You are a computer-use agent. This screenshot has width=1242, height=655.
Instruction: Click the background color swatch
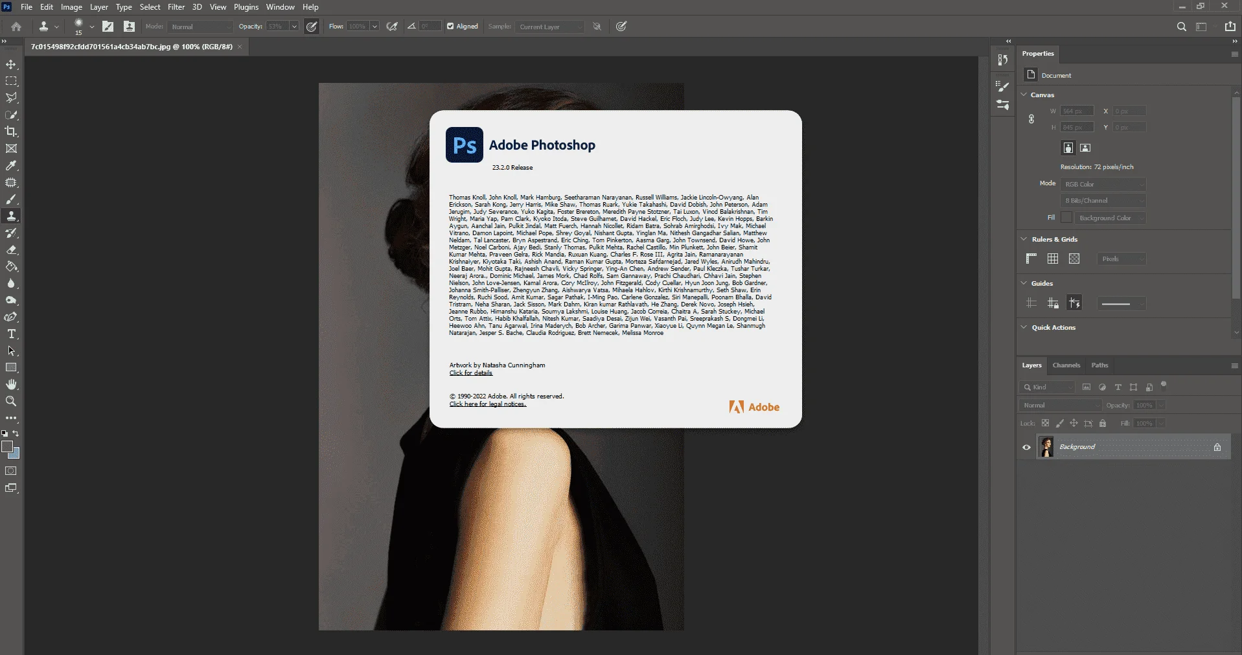tap(16, 454)
